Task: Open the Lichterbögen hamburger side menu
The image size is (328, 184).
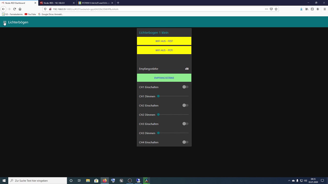Action: tap(5, 22)
